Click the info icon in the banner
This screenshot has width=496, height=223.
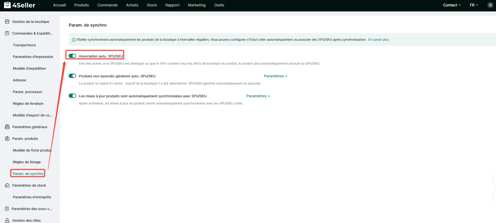[x=74, y=40]
